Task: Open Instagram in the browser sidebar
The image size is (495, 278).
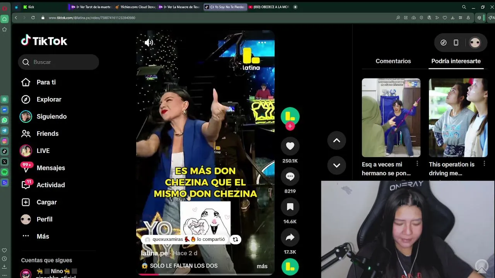Action: coord(5,141)
